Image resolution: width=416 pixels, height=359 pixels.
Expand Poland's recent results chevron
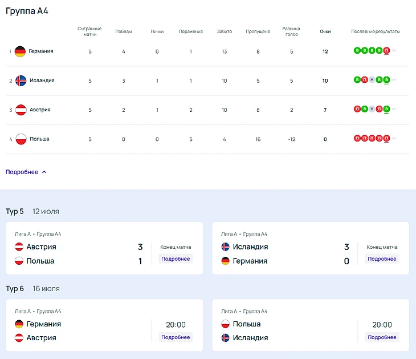(394, 138)
